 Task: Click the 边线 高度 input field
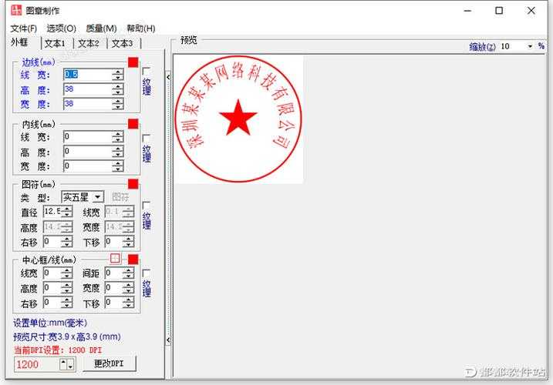(88, 89)
